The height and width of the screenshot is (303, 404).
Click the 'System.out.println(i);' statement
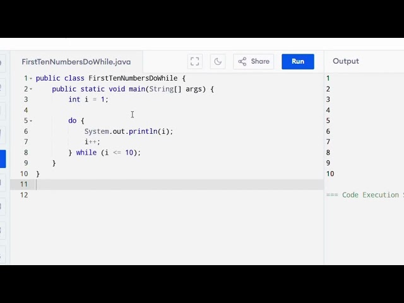(129, 131)
